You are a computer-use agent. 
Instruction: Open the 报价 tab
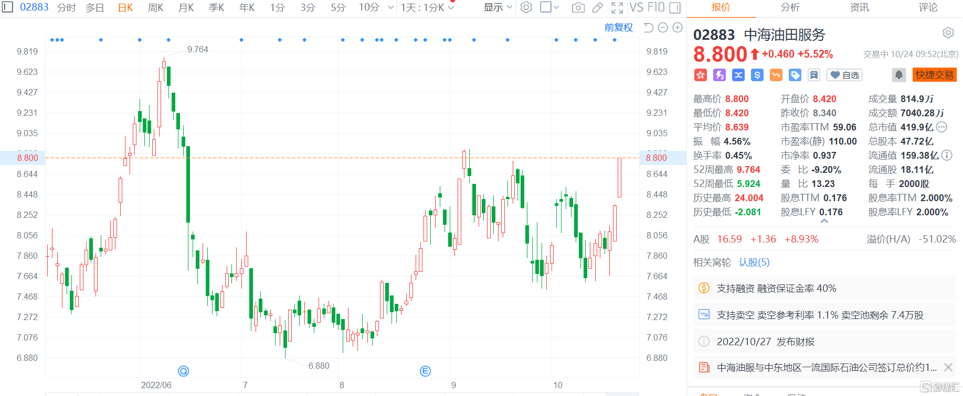click(721, 7)
